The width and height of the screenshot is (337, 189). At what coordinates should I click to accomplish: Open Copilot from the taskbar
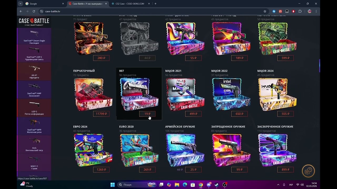(169, 185)
